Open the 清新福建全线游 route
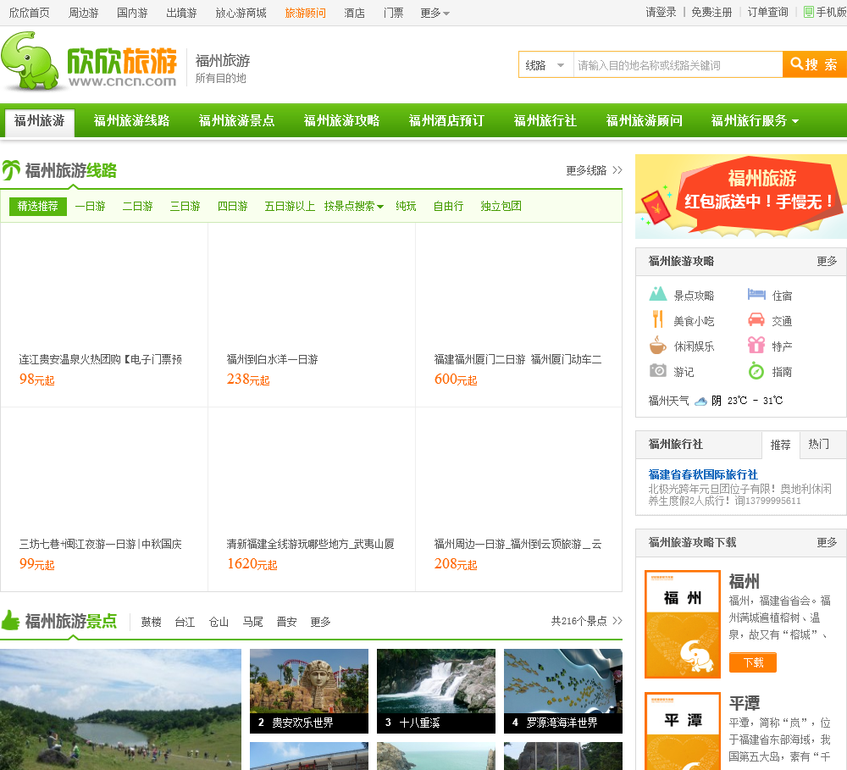847x770 pixels. (311, 544)
